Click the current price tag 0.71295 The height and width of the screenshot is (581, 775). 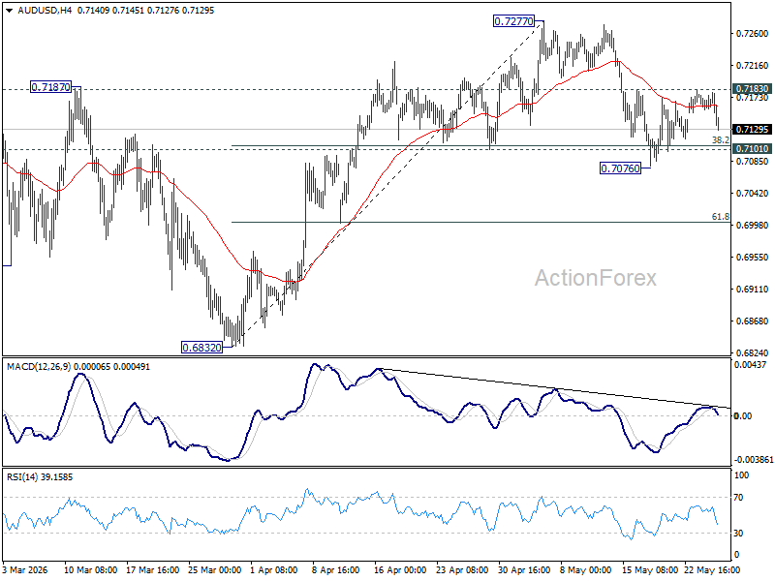753,130
